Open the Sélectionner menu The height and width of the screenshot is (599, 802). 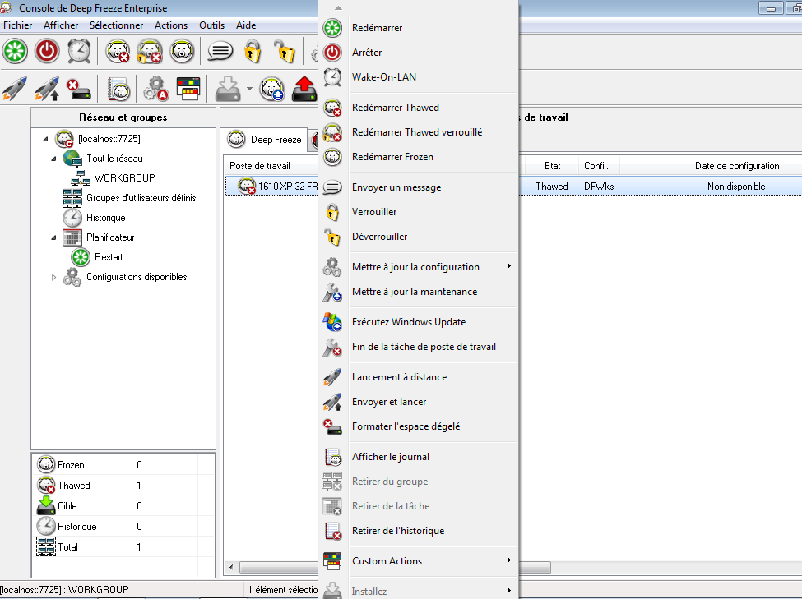[x=116, y=25]
